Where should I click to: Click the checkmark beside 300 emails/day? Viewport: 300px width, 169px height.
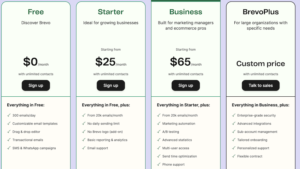pos(8,115)
